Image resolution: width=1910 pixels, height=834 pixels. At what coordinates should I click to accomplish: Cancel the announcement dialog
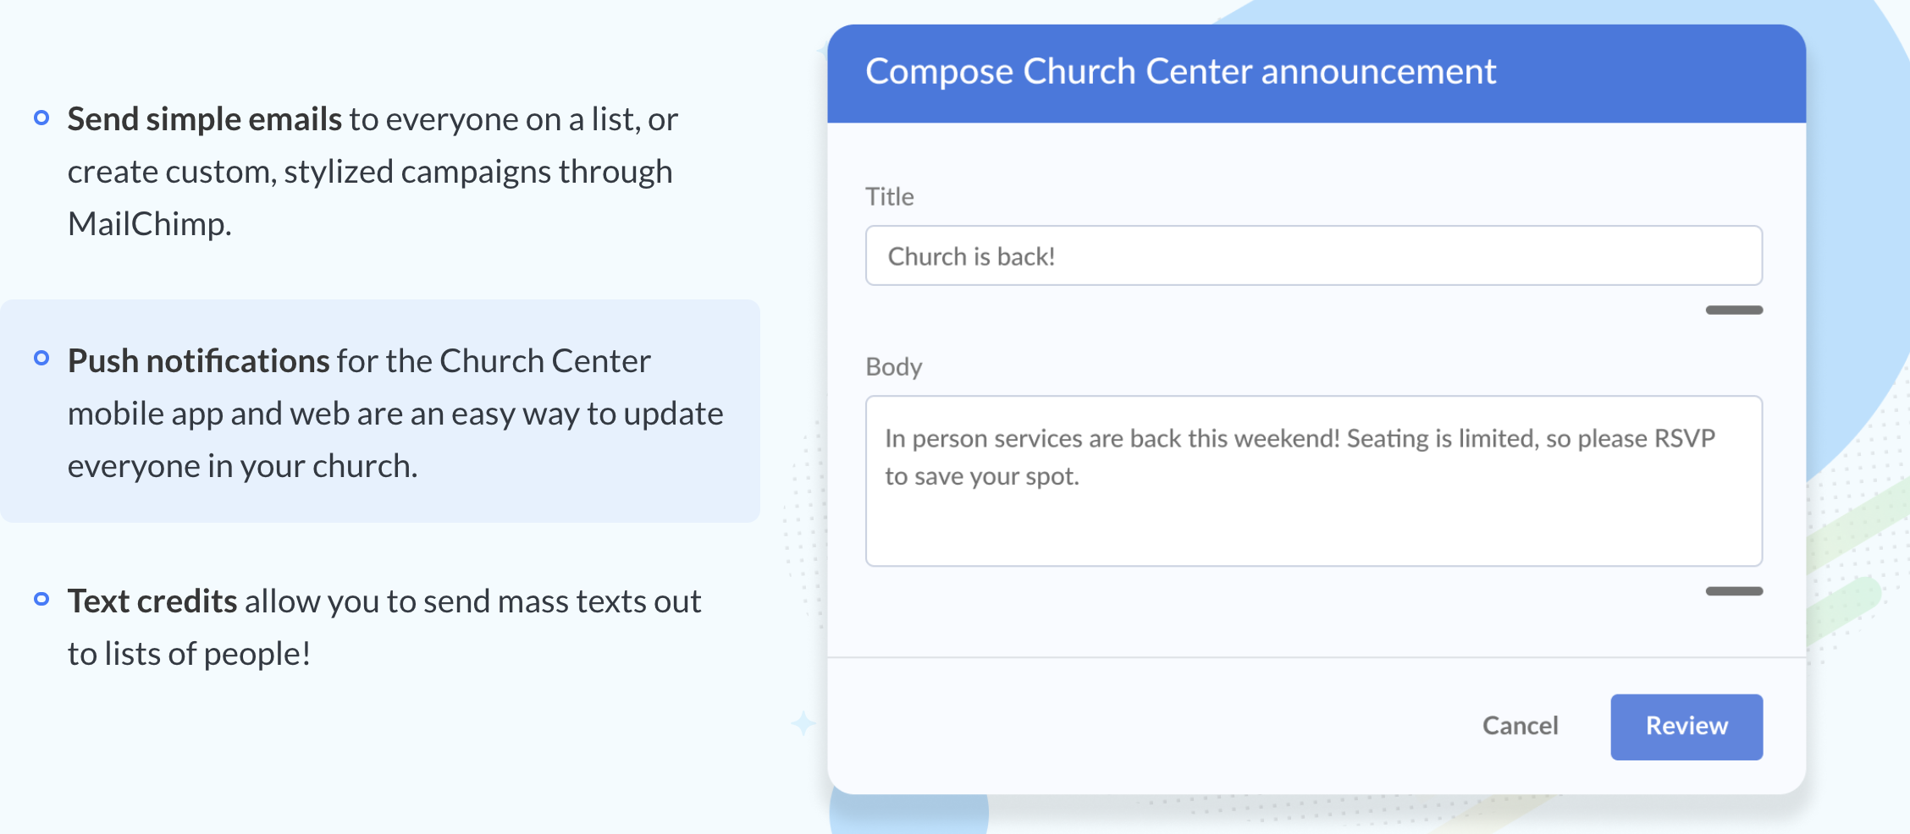coord(1520,726)
